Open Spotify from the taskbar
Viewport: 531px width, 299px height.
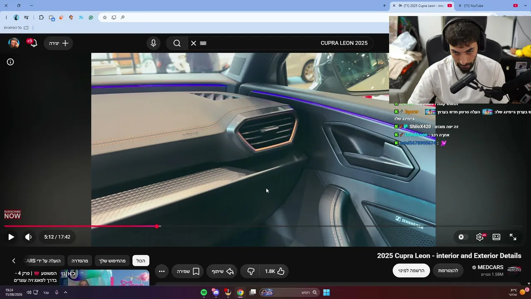[x=204, y=292]
